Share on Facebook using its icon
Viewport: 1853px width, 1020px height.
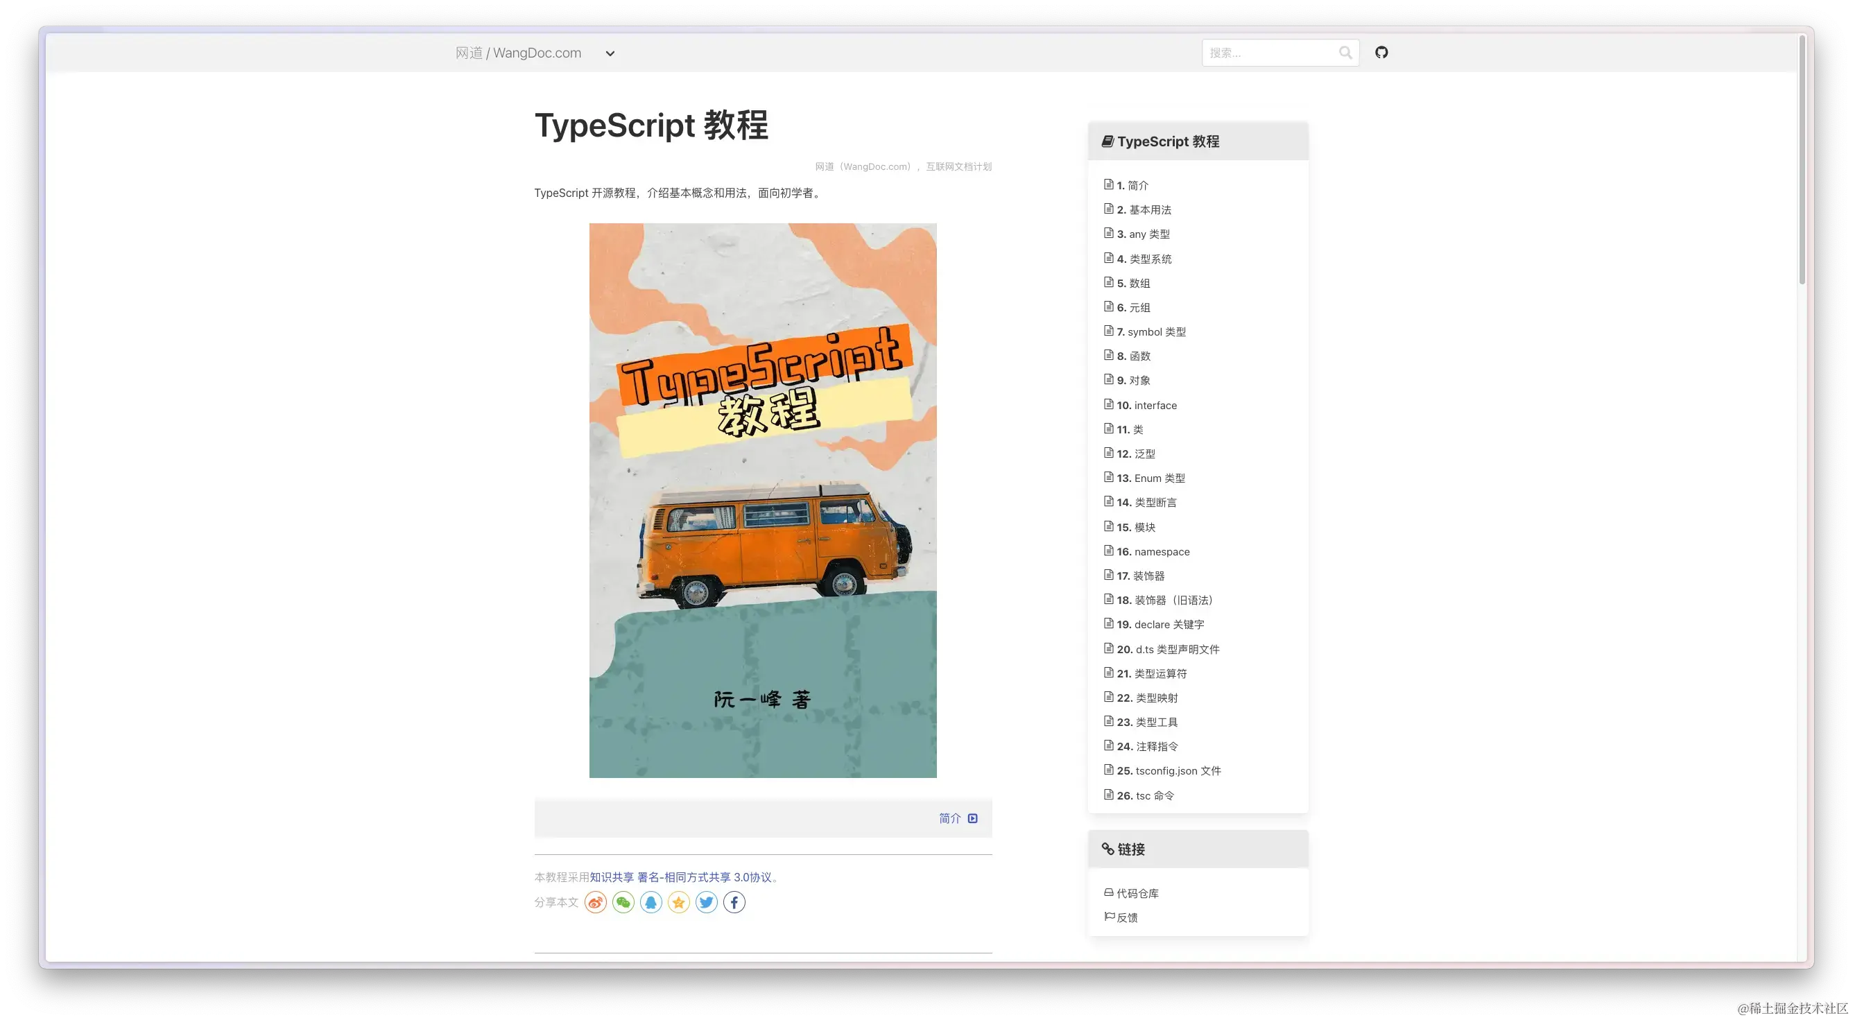coord(734,902)
